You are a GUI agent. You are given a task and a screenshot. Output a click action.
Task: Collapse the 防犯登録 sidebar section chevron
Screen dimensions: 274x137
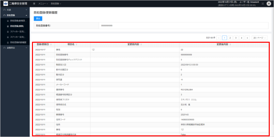[x=26, y=15]
